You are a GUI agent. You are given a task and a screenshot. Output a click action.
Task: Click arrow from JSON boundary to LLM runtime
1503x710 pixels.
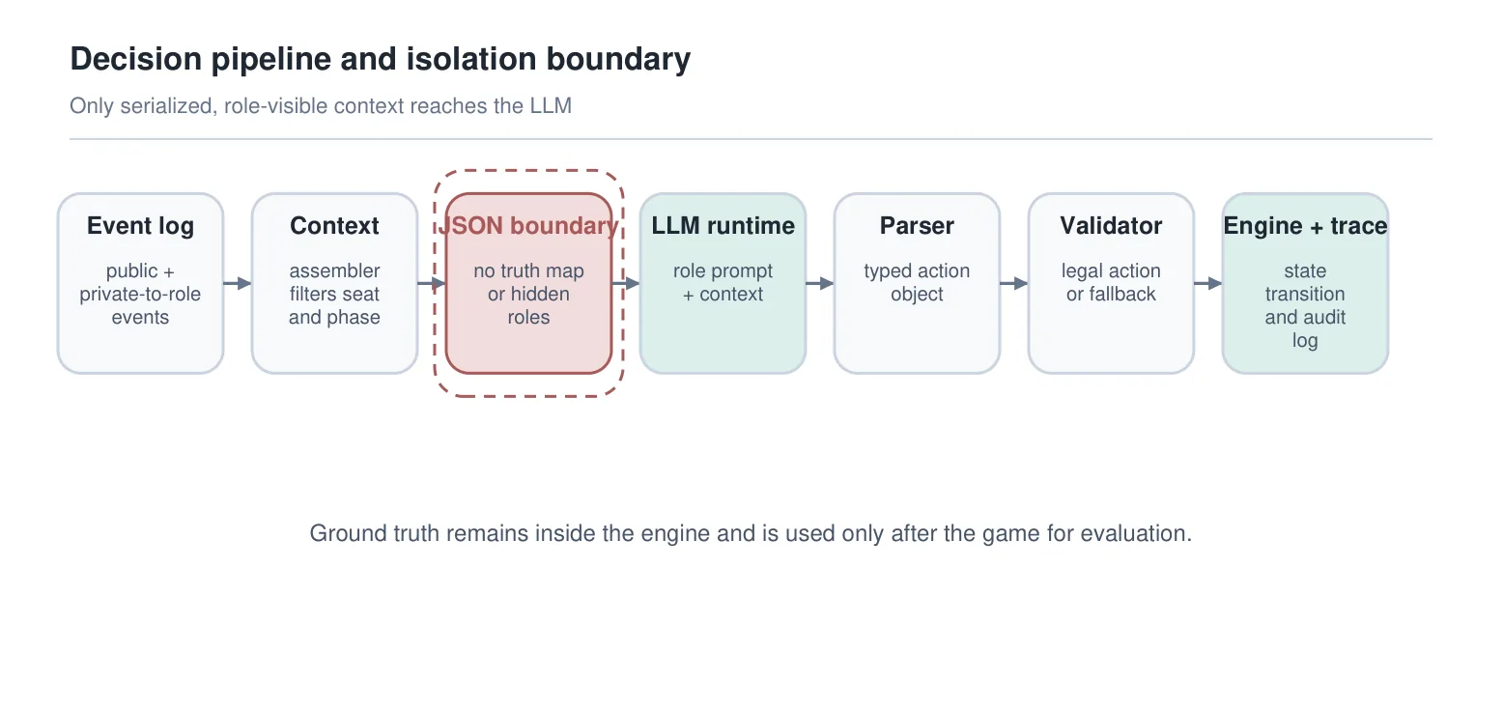626,283
